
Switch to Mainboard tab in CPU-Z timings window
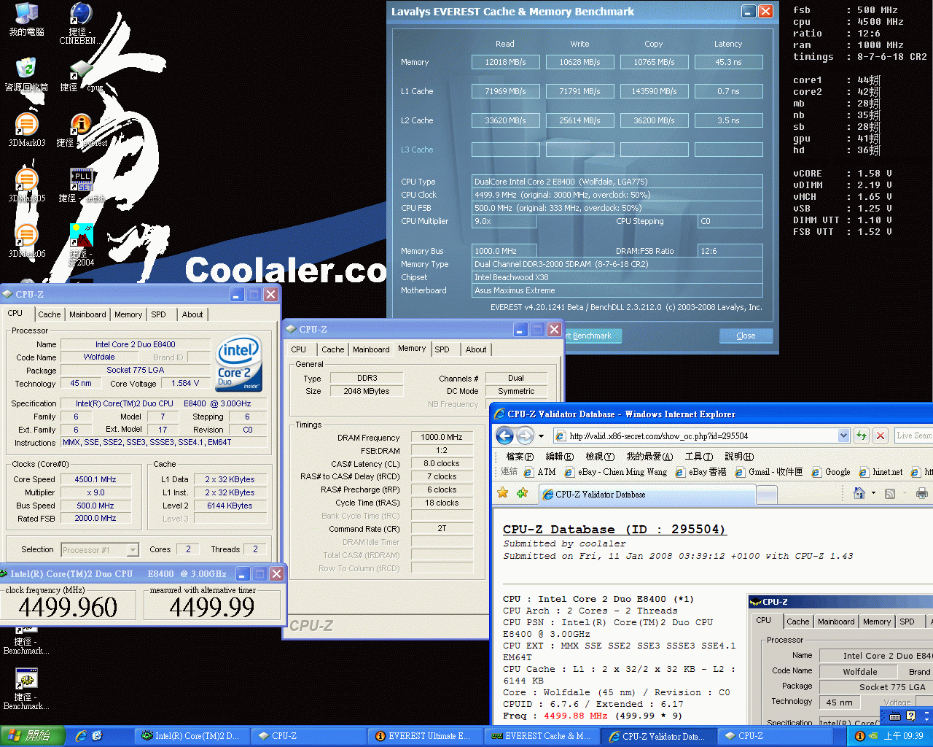[371, 349]
